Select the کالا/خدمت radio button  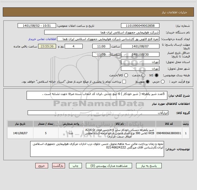click(x=126, y=75)
